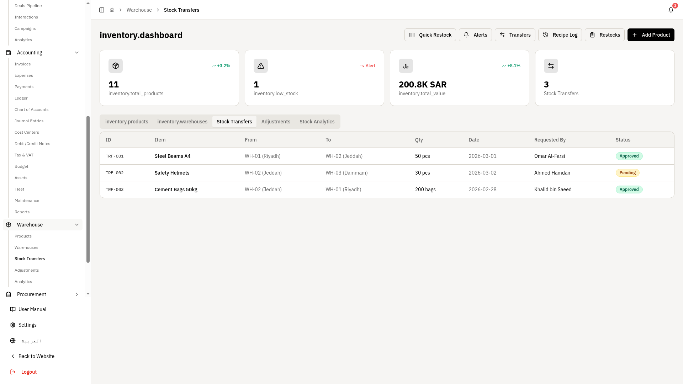Toggle the sidebar panel icon
Image resolution: width=683 pixels, height=384 pixels.
click(102, 10)
